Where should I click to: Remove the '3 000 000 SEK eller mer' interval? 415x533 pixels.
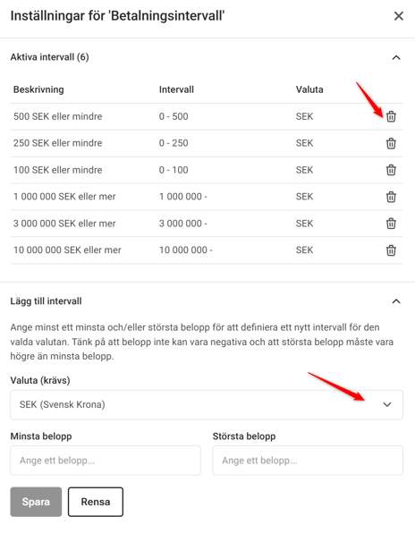coord(391,224)
